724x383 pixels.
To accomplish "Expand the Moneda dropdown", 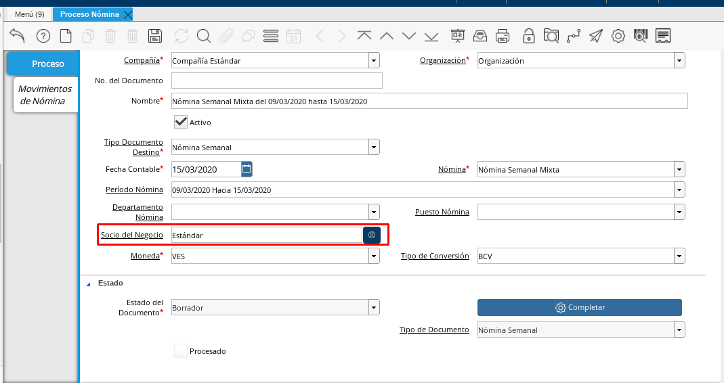I will (x=374, y=256).
